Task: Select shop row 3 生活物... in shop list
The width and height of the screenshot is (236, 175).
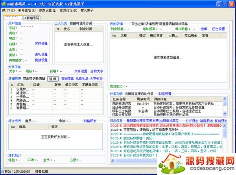Action: point(56,97)
